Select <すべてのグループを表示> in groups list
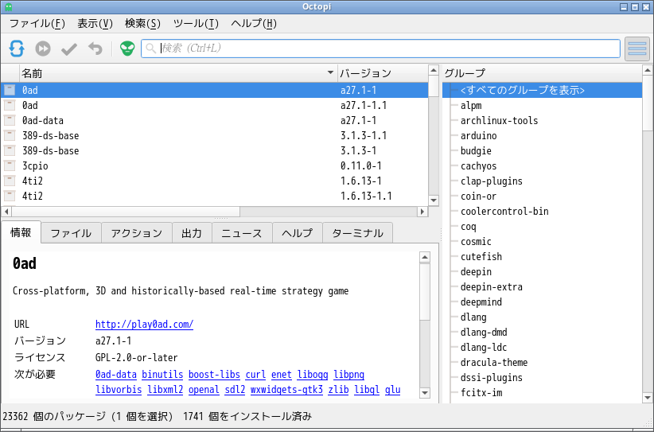The height and width of the screenshot is (432, 654). pos(543,90)
